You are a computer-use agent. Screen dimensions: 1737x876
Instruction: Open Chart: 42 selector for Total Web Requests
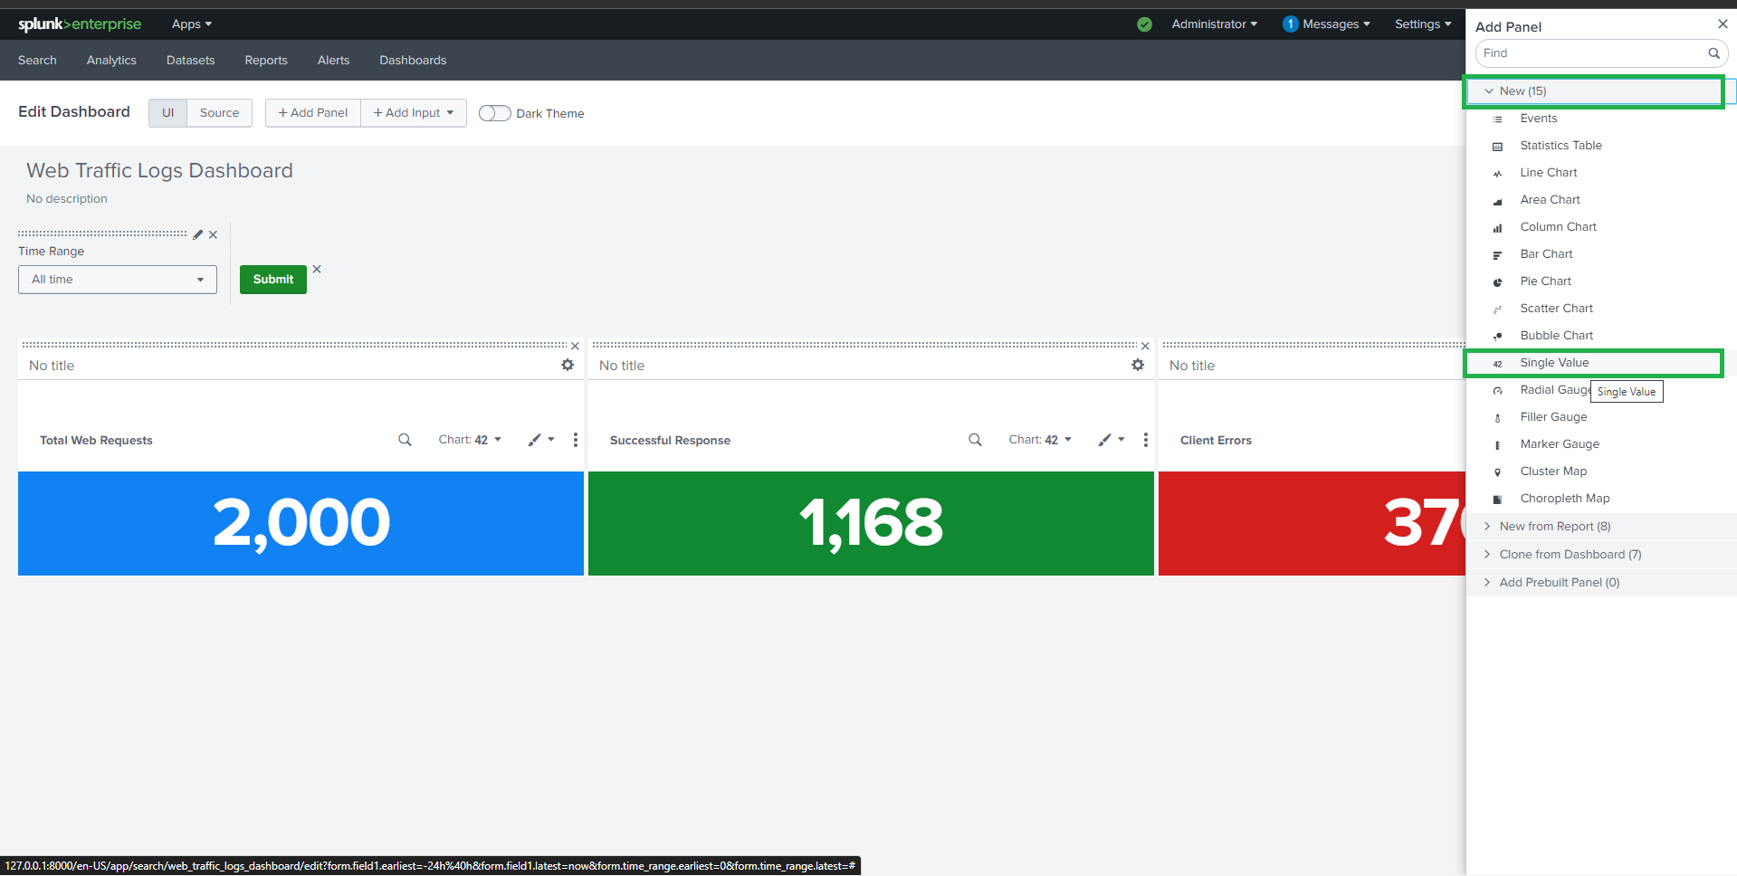[470, 440]
